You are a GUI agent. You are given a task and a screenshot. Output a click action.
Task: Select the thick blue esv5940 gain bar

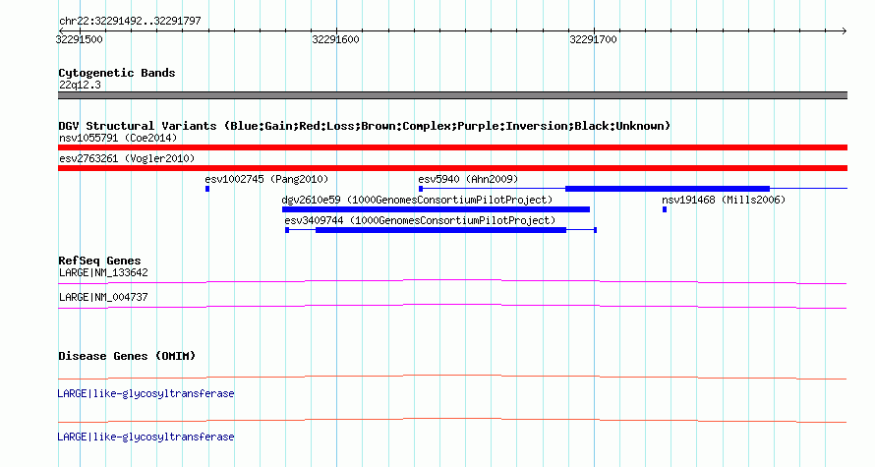[668, 189]
